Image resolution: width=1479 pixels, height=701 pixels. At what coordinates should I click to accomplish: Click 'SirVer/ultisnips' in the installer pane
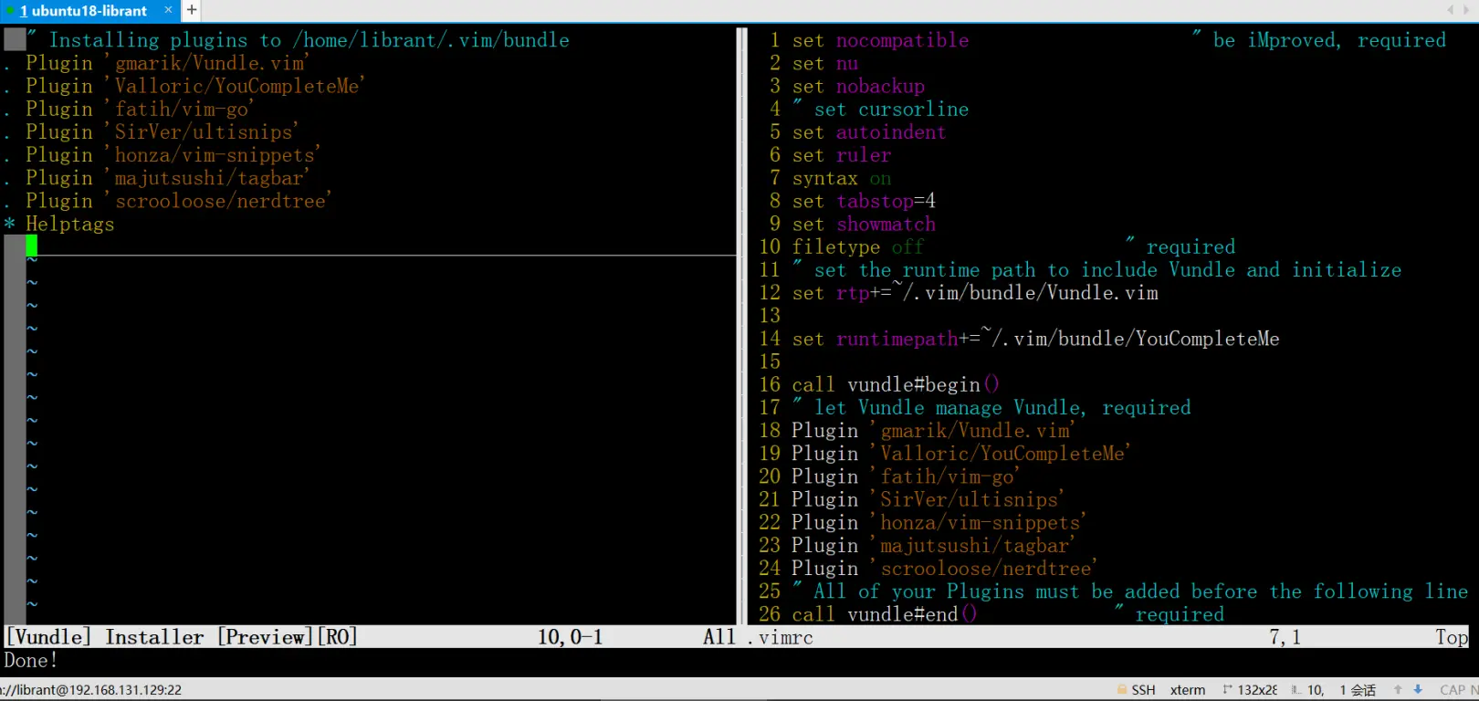[204, 131]
